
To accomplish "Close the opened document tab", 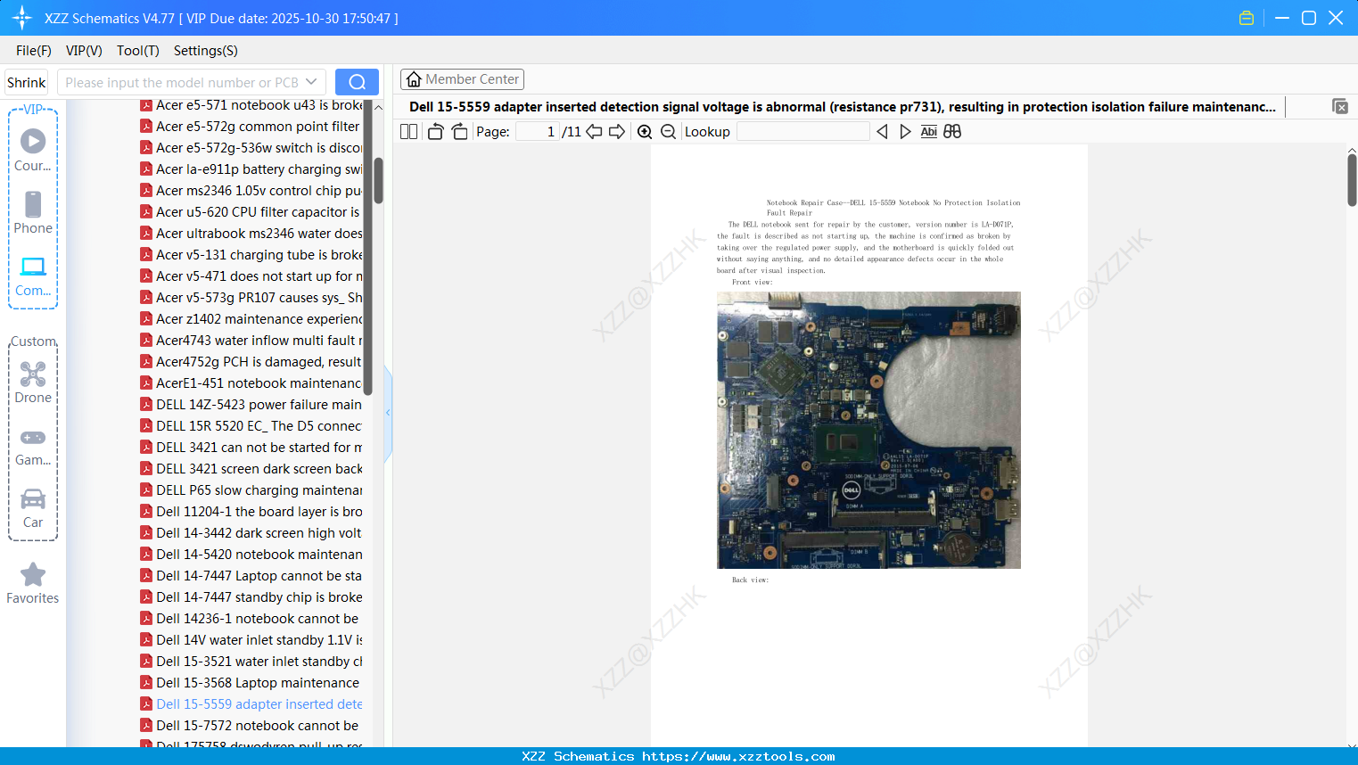I will pyautogui.click(x=1340, y=106).
